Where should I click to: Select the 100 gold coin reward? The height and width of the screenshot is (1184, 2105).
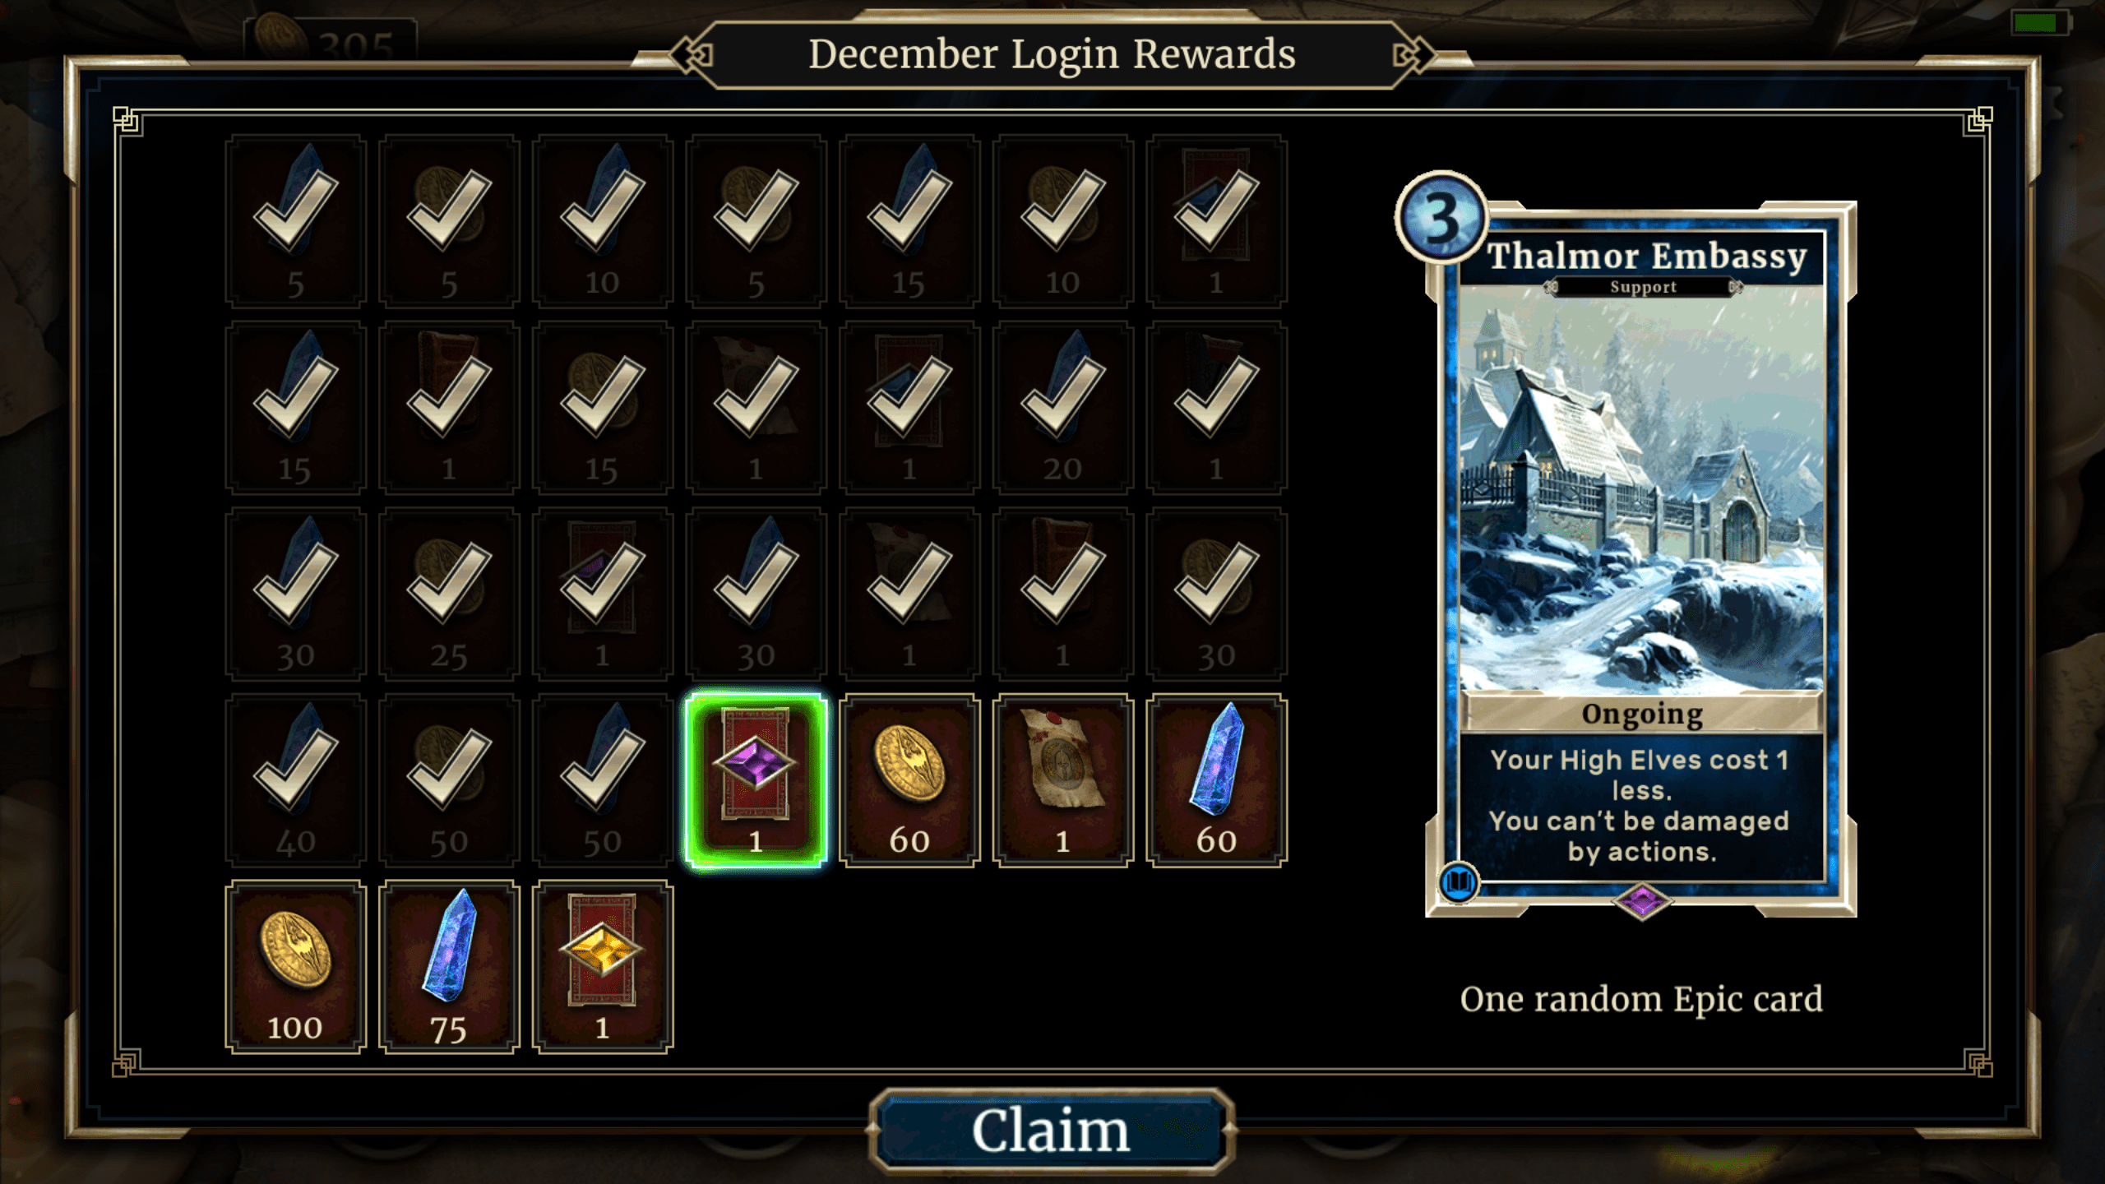pyautogui.click(x=295, y=966)
